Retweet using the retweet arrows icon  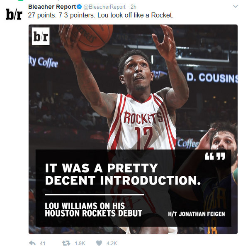[66, 243]
